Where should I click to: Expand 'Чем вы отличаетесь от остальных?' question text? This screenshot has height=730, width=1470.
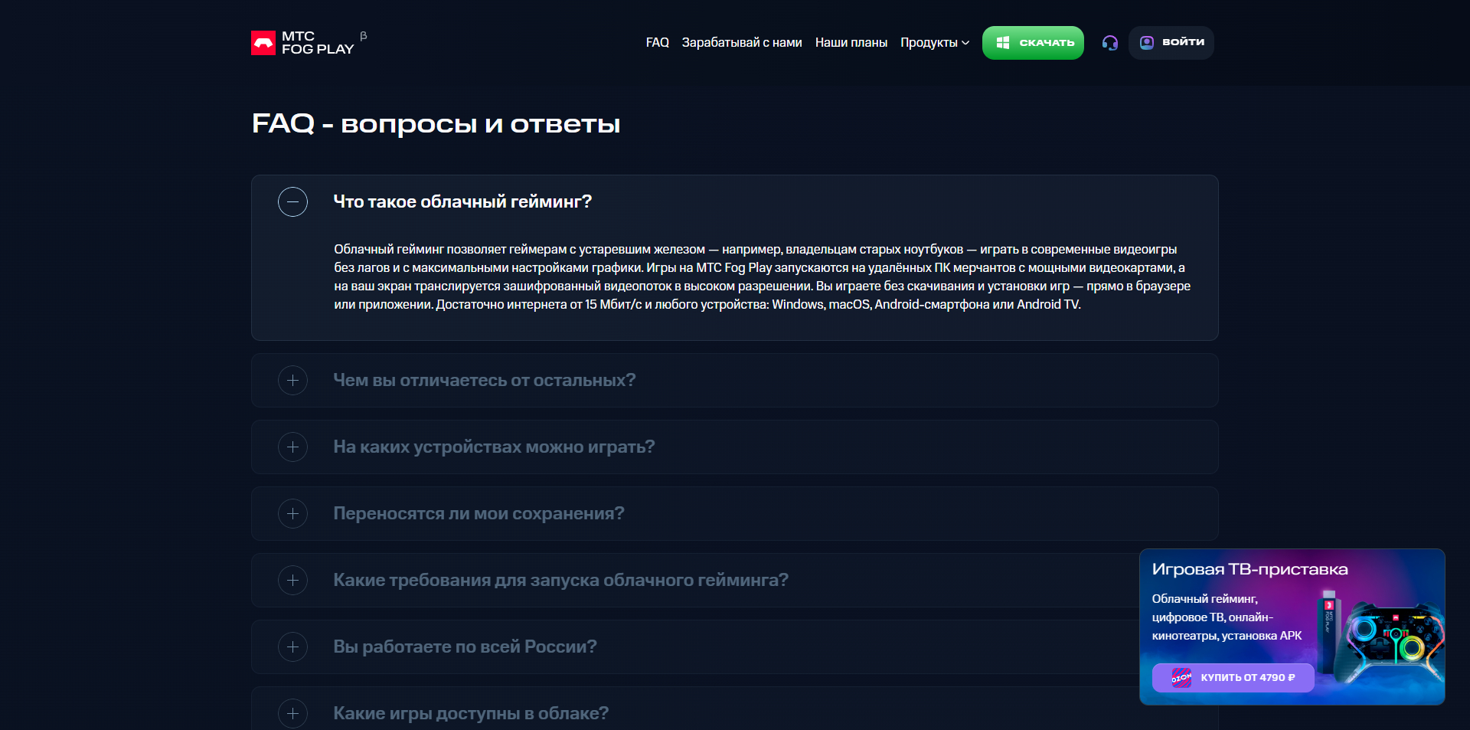coord(484,381)
